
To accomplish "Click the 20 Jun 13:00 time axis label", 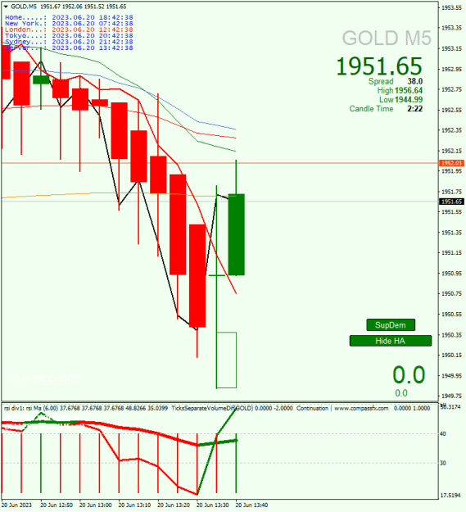I will 95,505.
